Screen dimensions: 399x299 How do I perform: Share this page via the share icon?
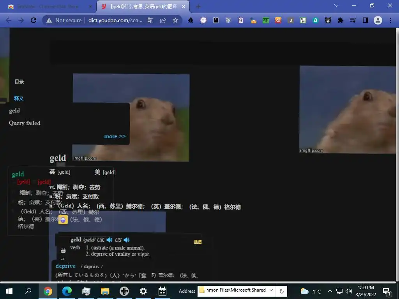[x=163, y=20]
